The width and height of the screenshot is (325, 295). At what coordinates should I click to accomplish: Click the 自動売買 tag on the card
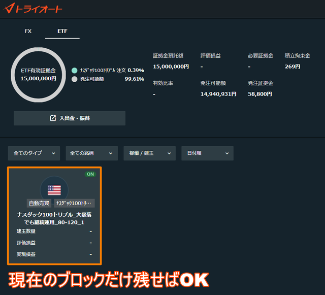[x=39, y=203]
